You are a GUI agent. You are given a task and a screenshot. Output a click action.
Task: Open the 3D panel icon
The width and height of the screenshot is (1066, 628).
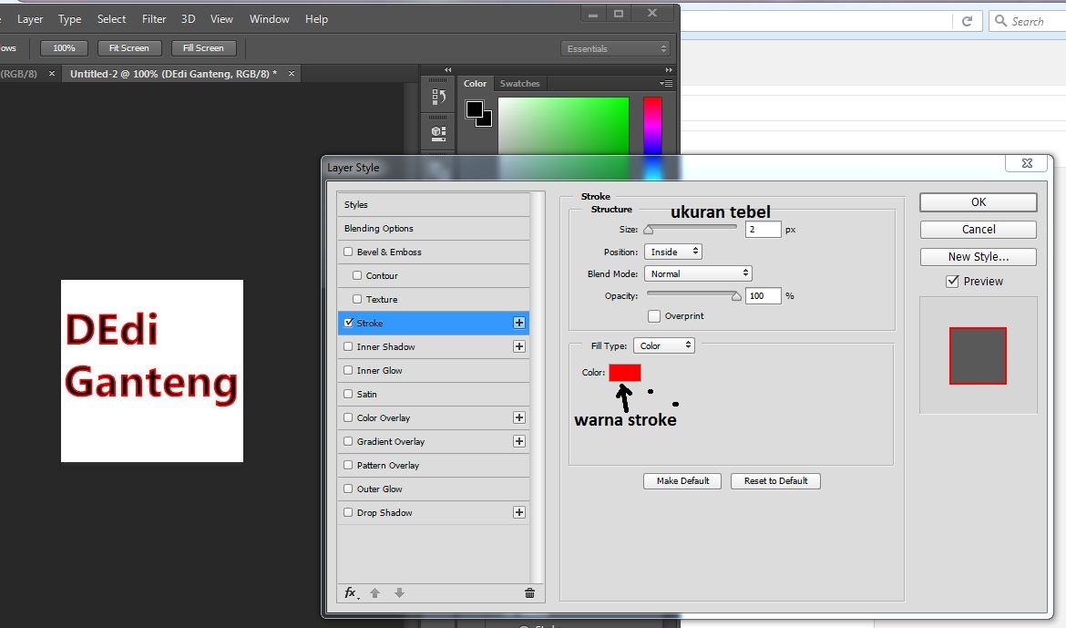coord(438,131)
